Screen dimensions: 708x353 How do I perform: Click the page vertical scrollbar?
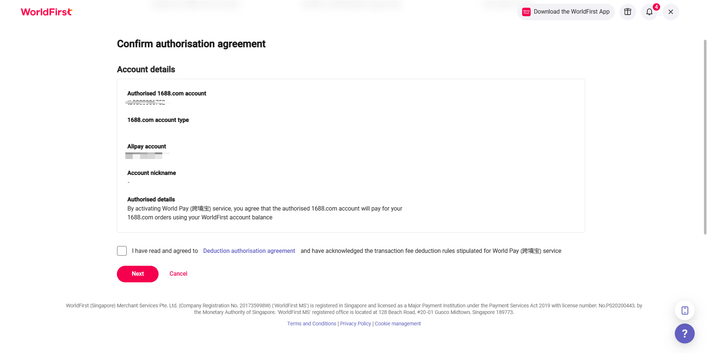(x=705, y=136)
